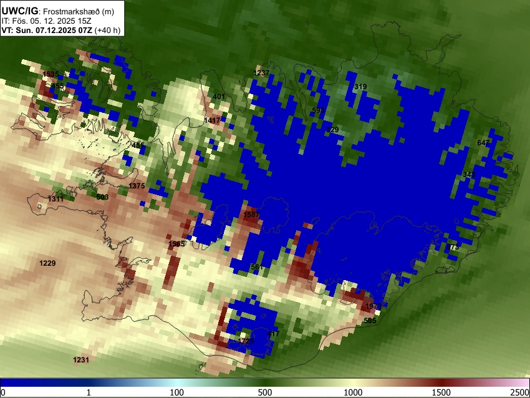Click the 1973 value label on the map
530x398 pixels.
[373, 306]
